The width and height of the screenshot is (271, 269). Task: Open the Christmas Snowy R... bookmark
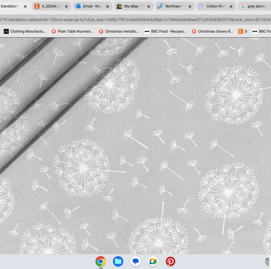tap(212, 31)
